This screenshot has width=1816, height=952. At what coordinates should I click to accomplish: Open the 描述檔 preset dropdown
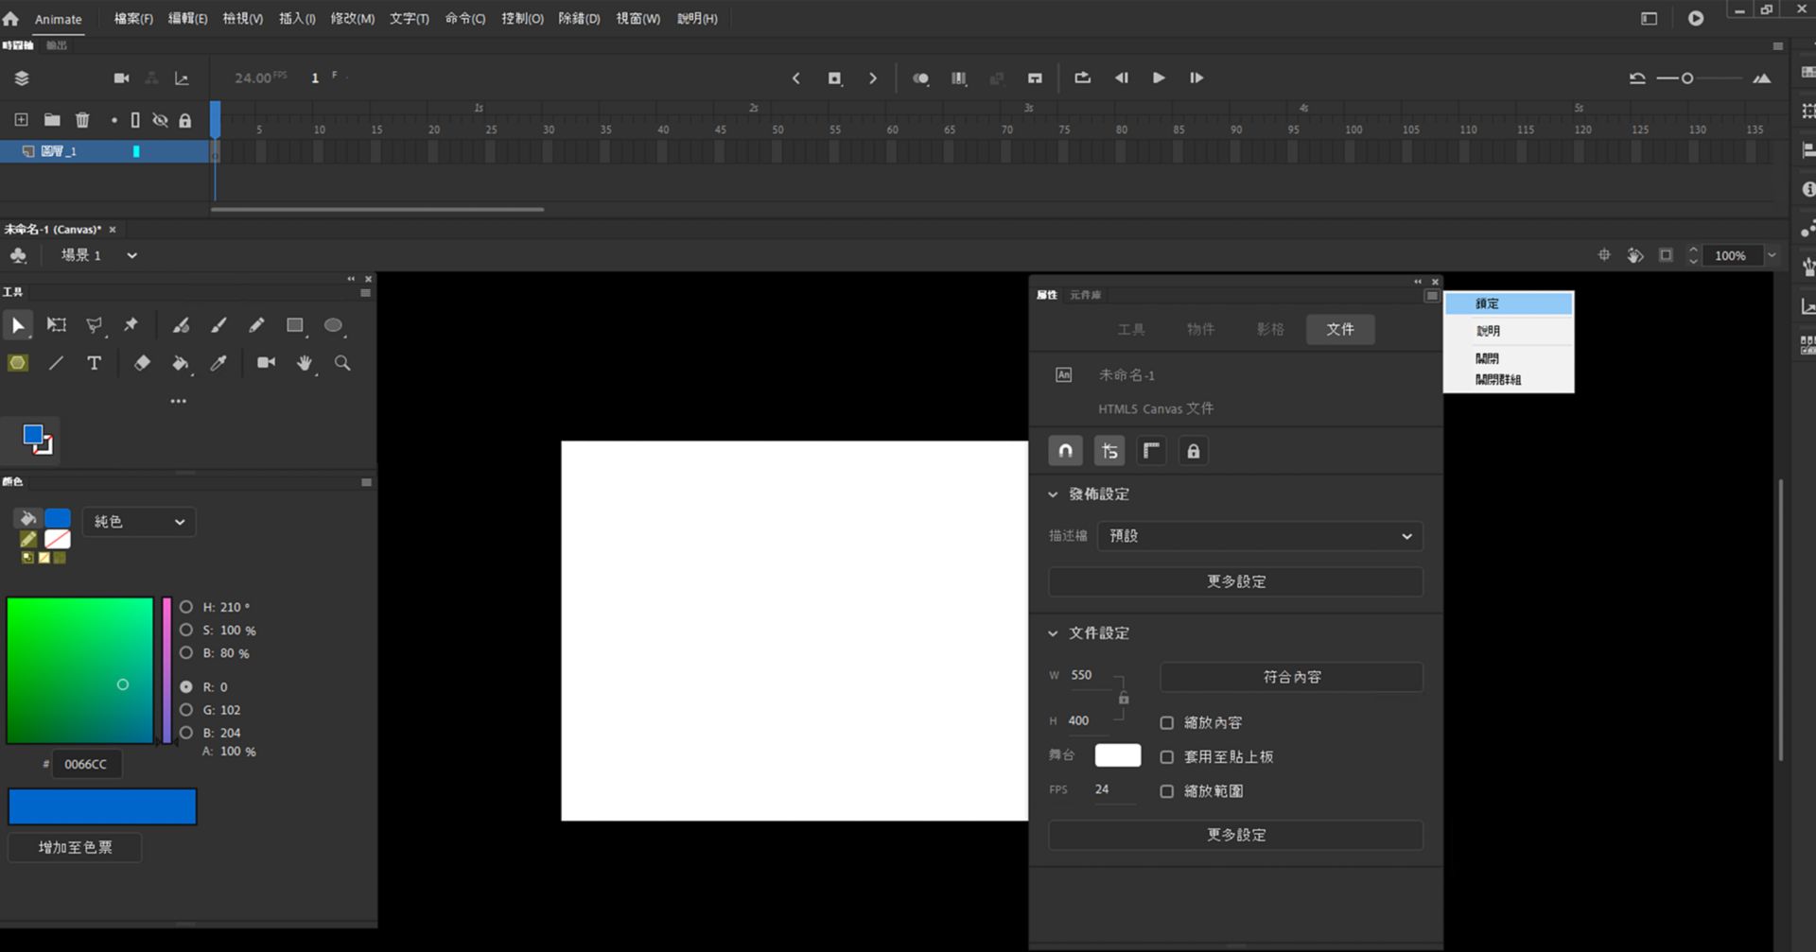coord(1258,536)
